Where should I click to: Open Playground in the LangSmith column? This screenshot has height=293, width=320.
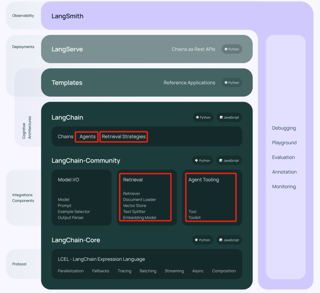coord(284,143)
